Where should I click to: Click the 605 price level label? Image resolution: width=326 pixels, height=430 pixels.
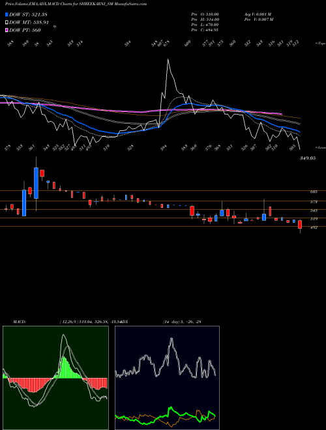(x=314, y=192)
